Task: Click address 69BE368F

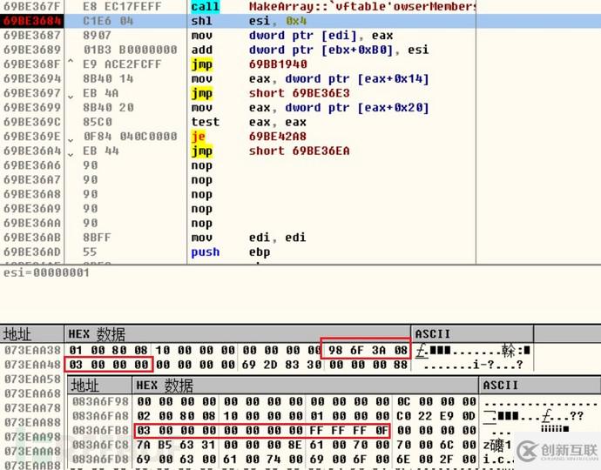Action: (x=32, y=64)
